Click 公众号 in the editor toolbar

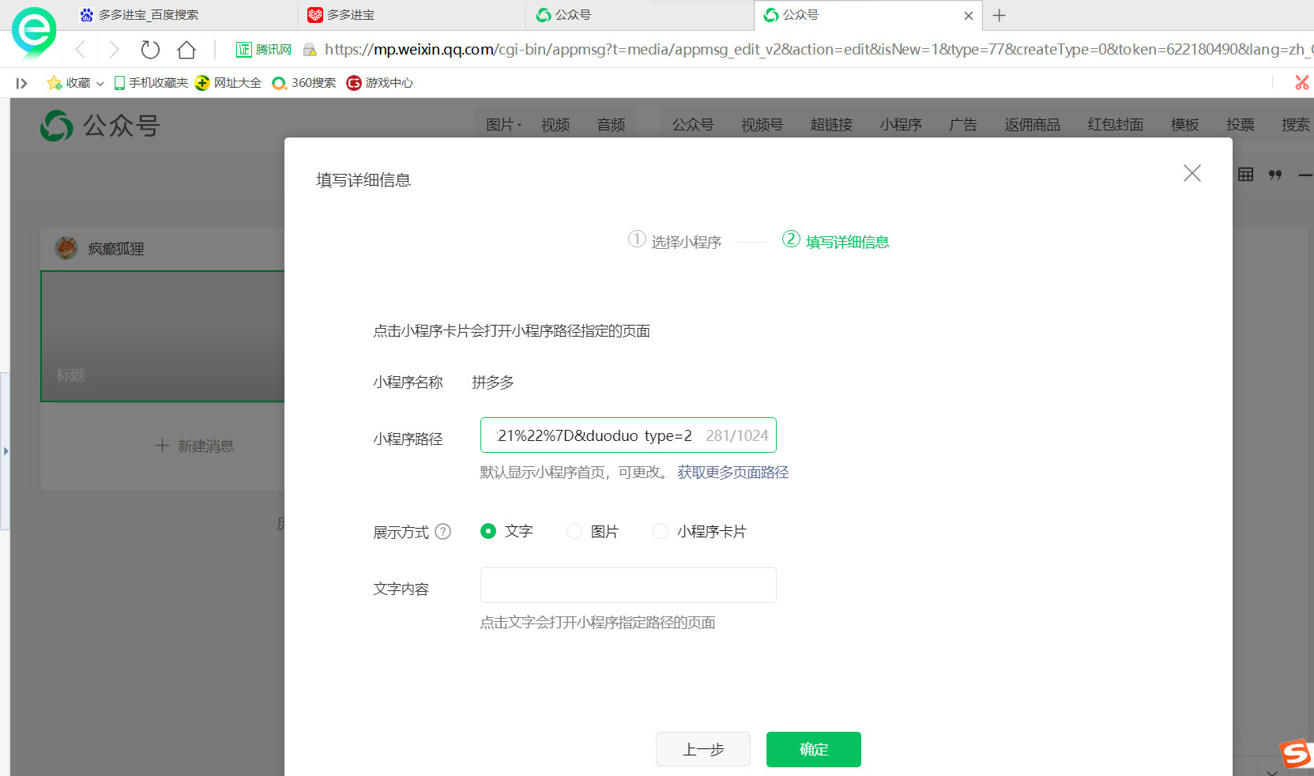click(693, 125)
